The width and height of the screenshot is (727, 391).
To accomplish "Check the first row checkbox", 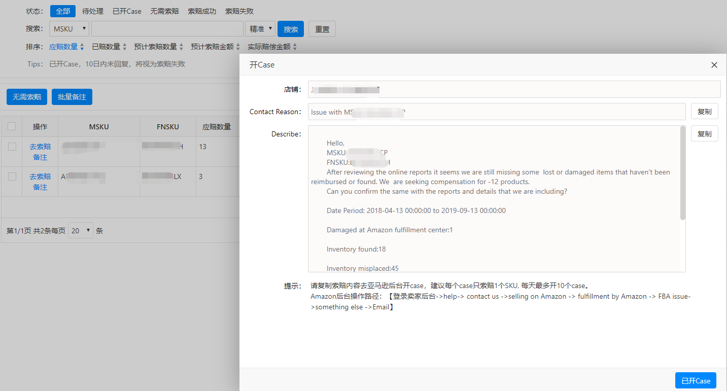I will [x=12, y=147].
